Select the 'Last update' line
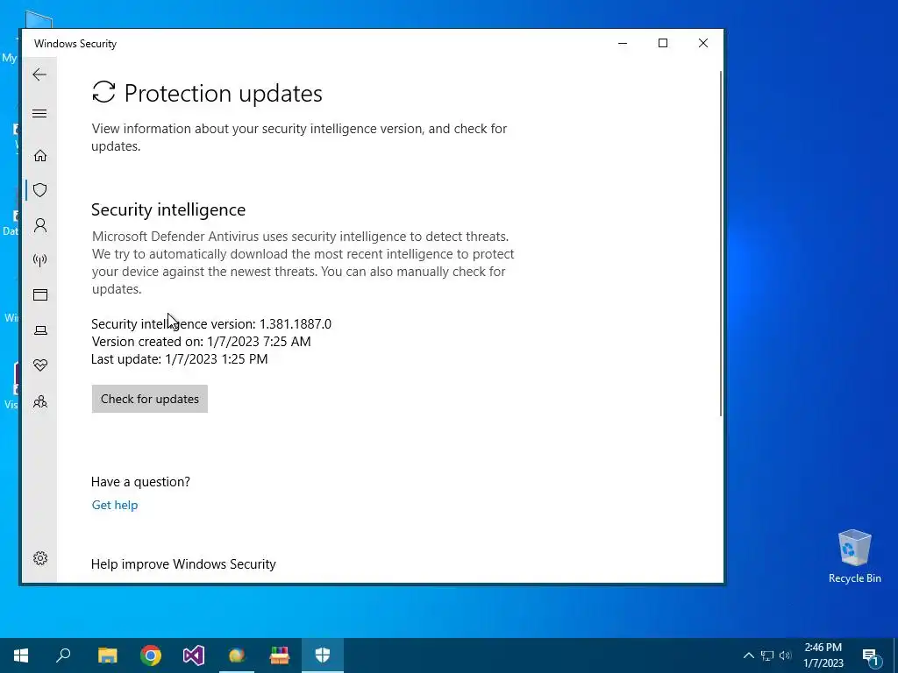Screen dimensions: 898x673 [x=179, y=358]
